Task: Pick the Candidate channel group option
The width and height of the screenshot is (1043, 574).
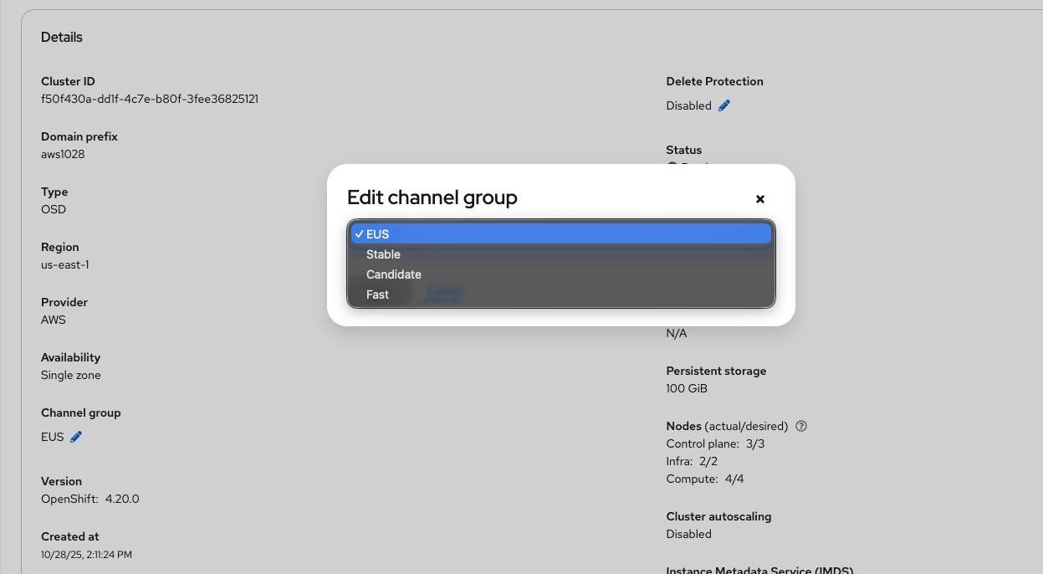Action: [x=394, y=274]
